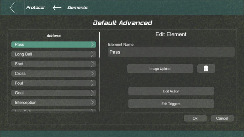Expand the Foul row chevron

(92, 83)
